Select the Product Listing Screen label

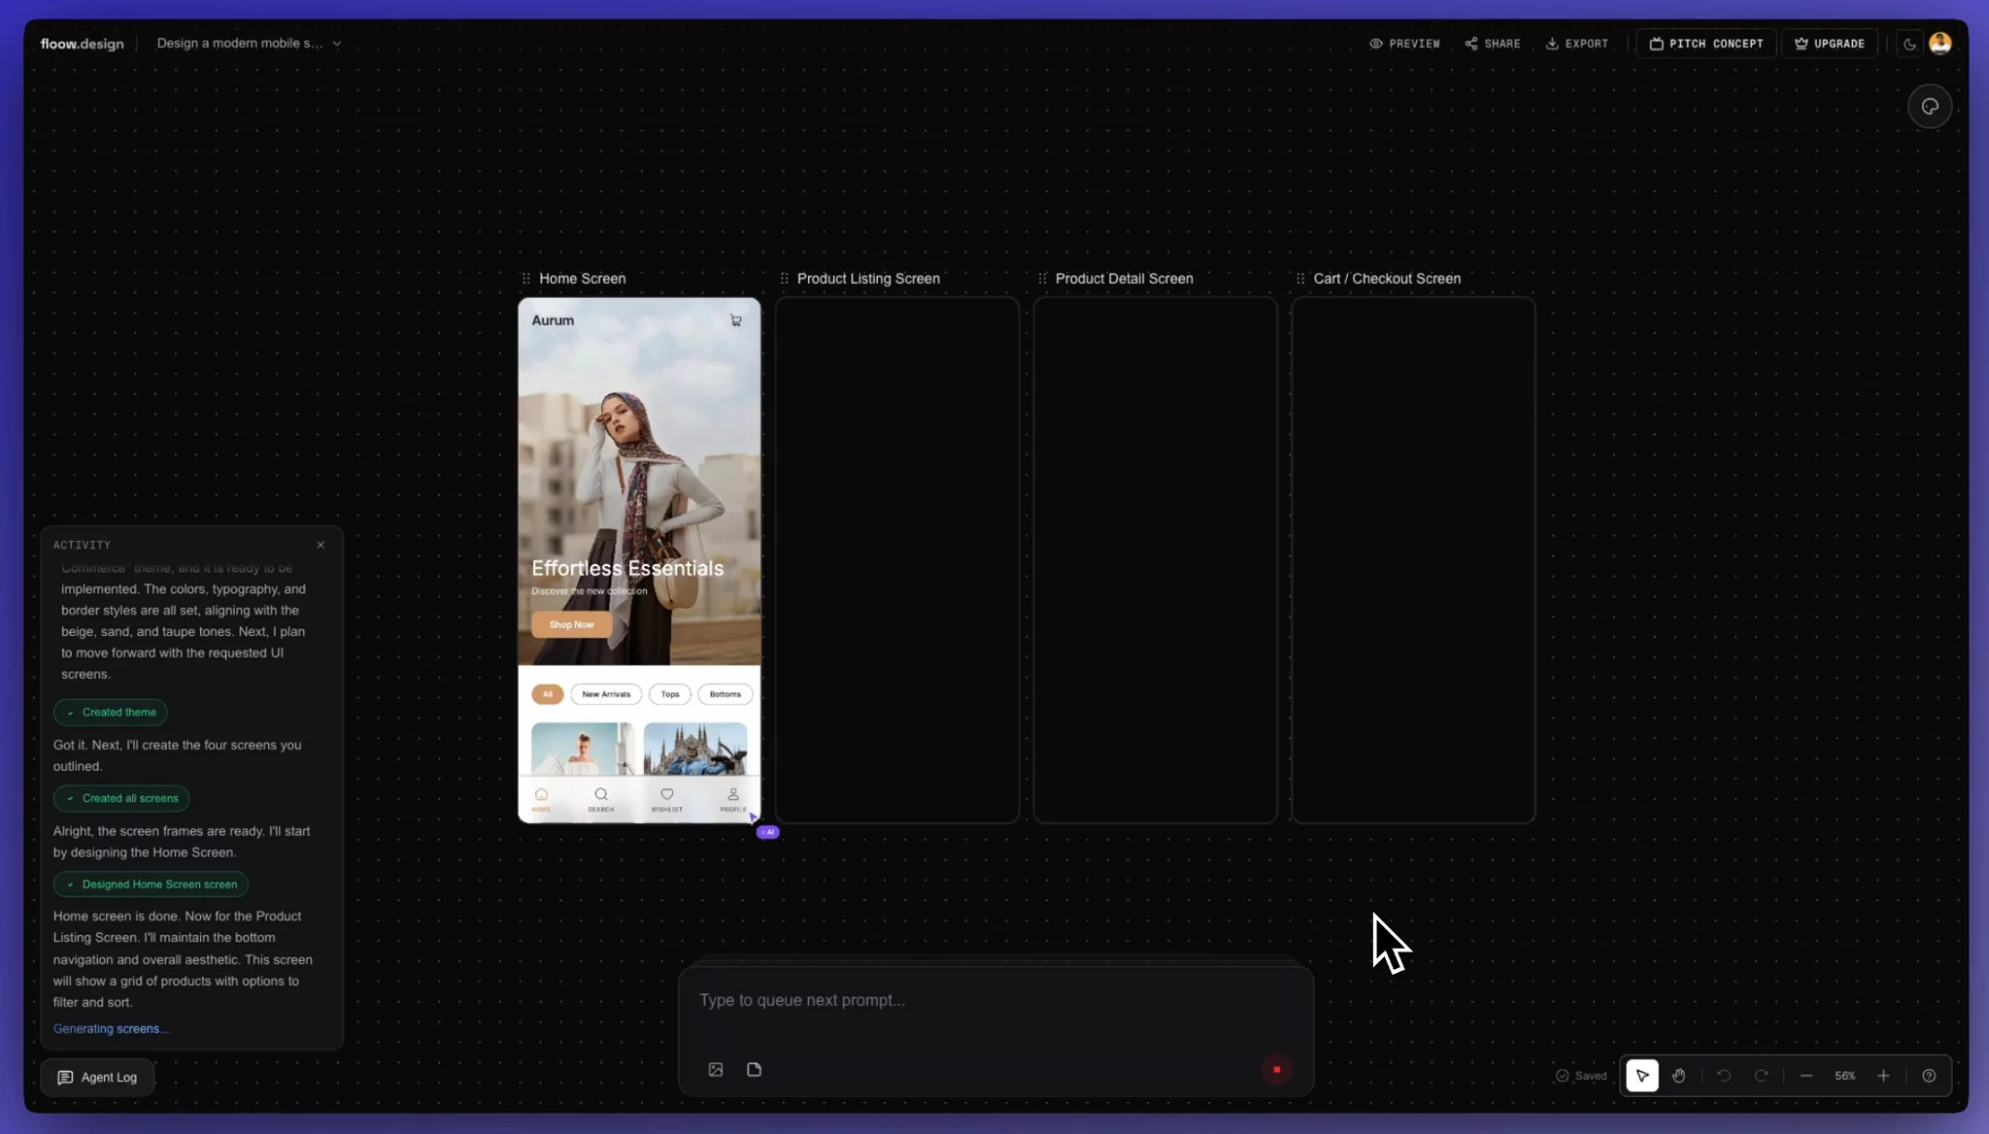tap(868, 279)
